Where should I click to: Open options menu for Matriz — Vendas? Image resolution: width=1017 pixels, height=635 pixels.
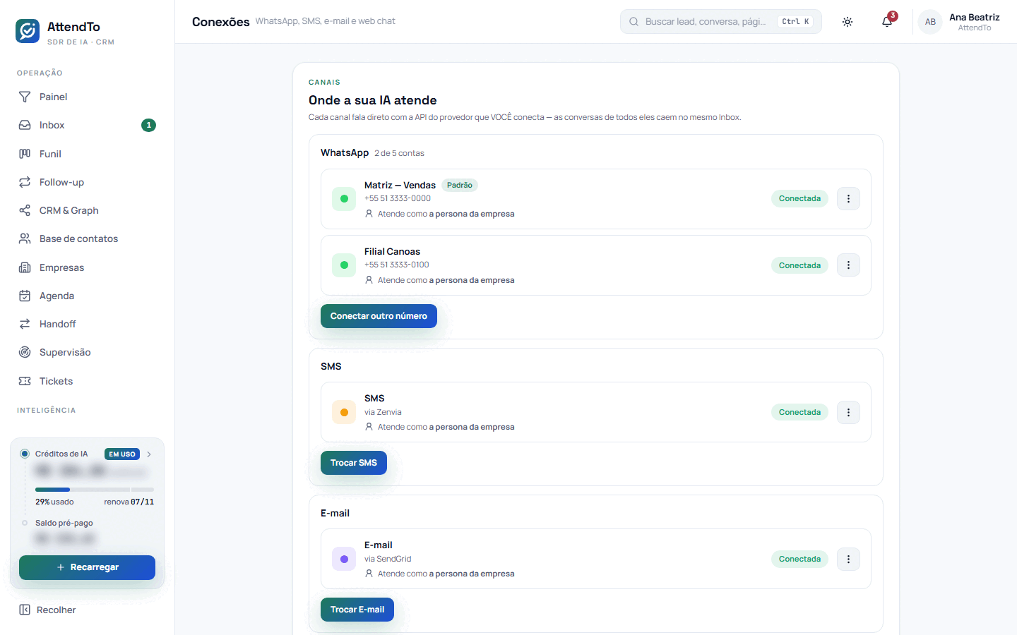point(848,199)
